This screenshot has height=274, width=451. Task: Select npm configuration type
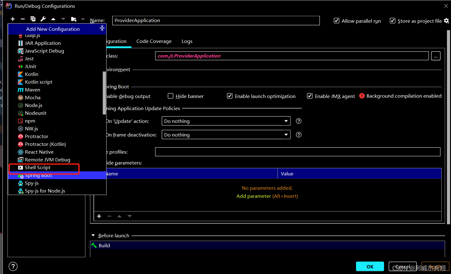tap(57, 121)
